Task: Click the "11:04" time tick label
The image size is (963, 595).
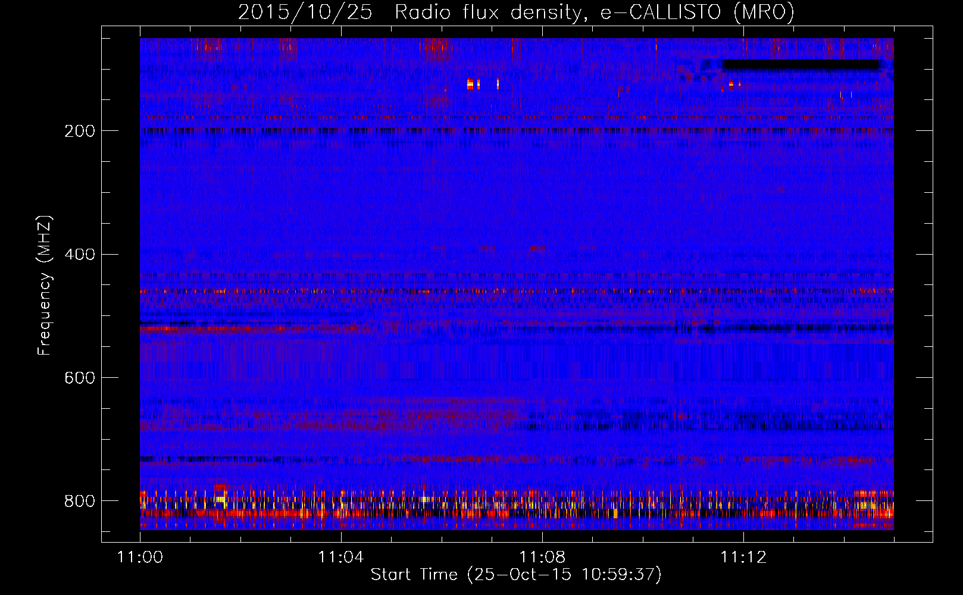Action: 340,557
